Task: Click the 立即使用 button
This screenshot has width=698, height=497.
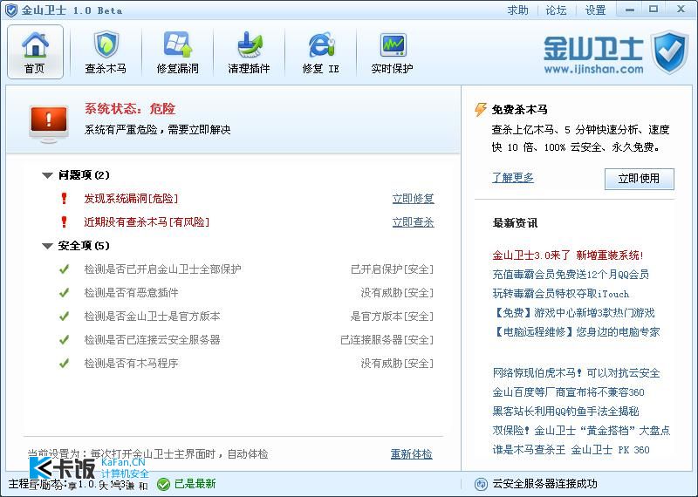Action: [x=640, y=179]
